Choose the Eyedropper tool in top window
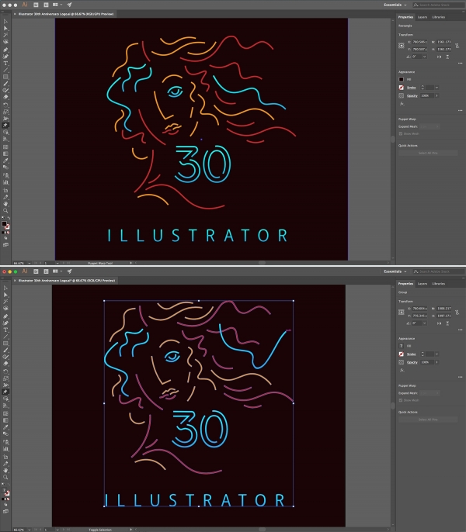This screenshot has height=532, width=466. [x=5, y=161]
